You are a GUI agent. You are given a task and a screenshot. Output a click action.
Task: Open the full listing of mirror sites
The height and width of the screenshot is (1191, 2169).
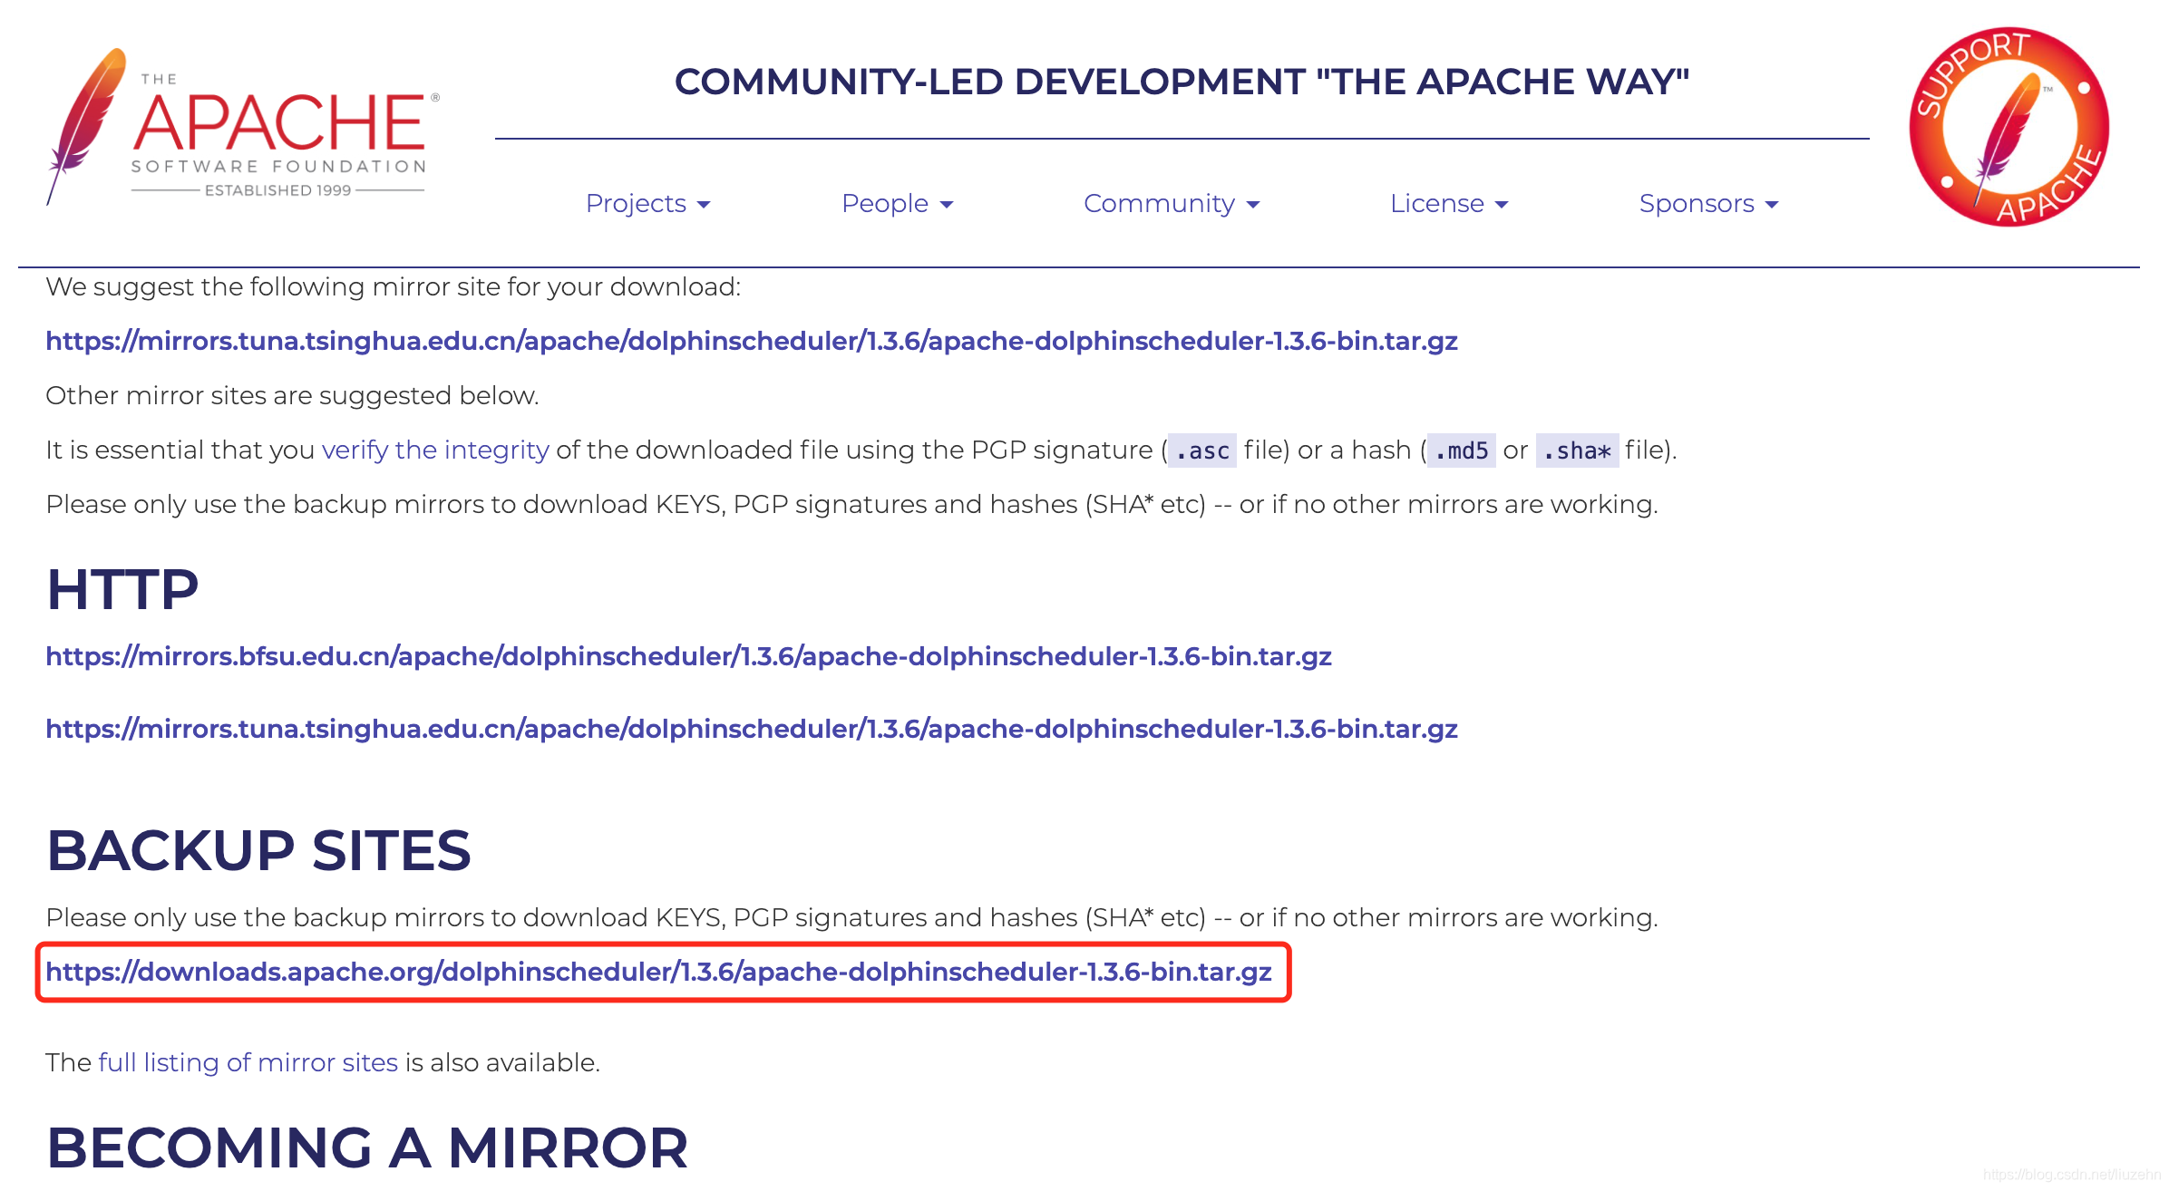[x=248, y=1063]
